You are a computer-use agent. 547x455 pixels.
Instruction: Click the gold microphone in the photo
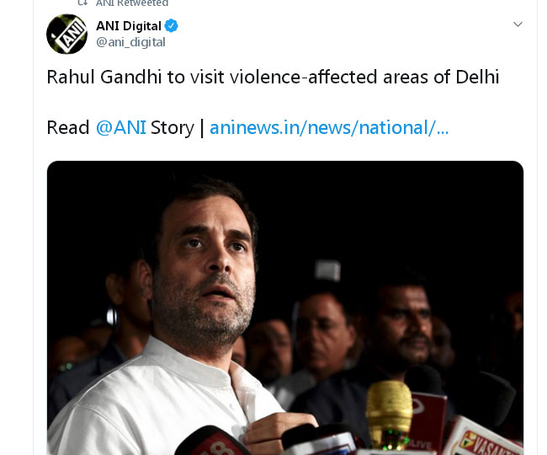(x=389, y=413)
